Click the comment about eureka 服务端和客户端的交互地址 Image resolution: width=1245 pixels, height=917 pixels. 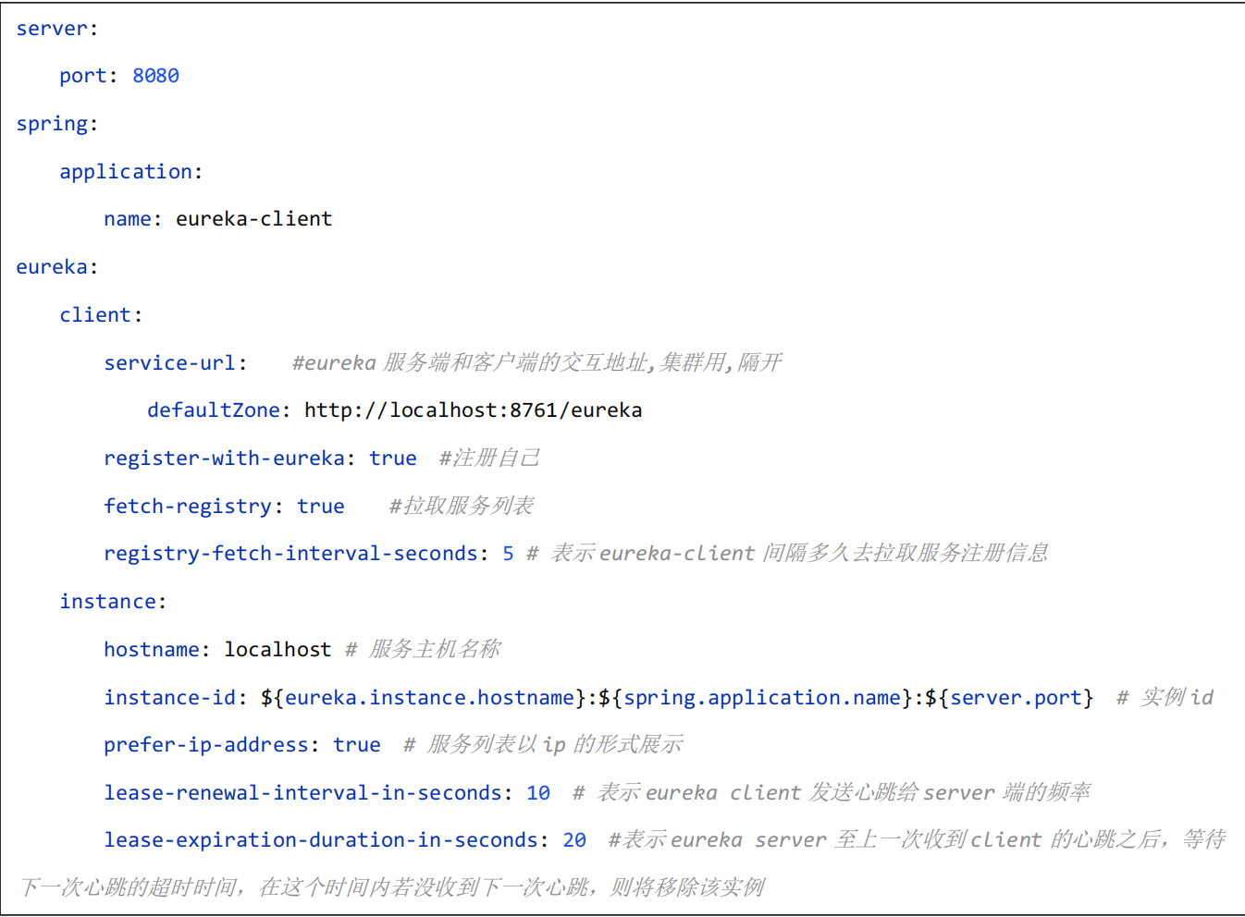[537, 362]
